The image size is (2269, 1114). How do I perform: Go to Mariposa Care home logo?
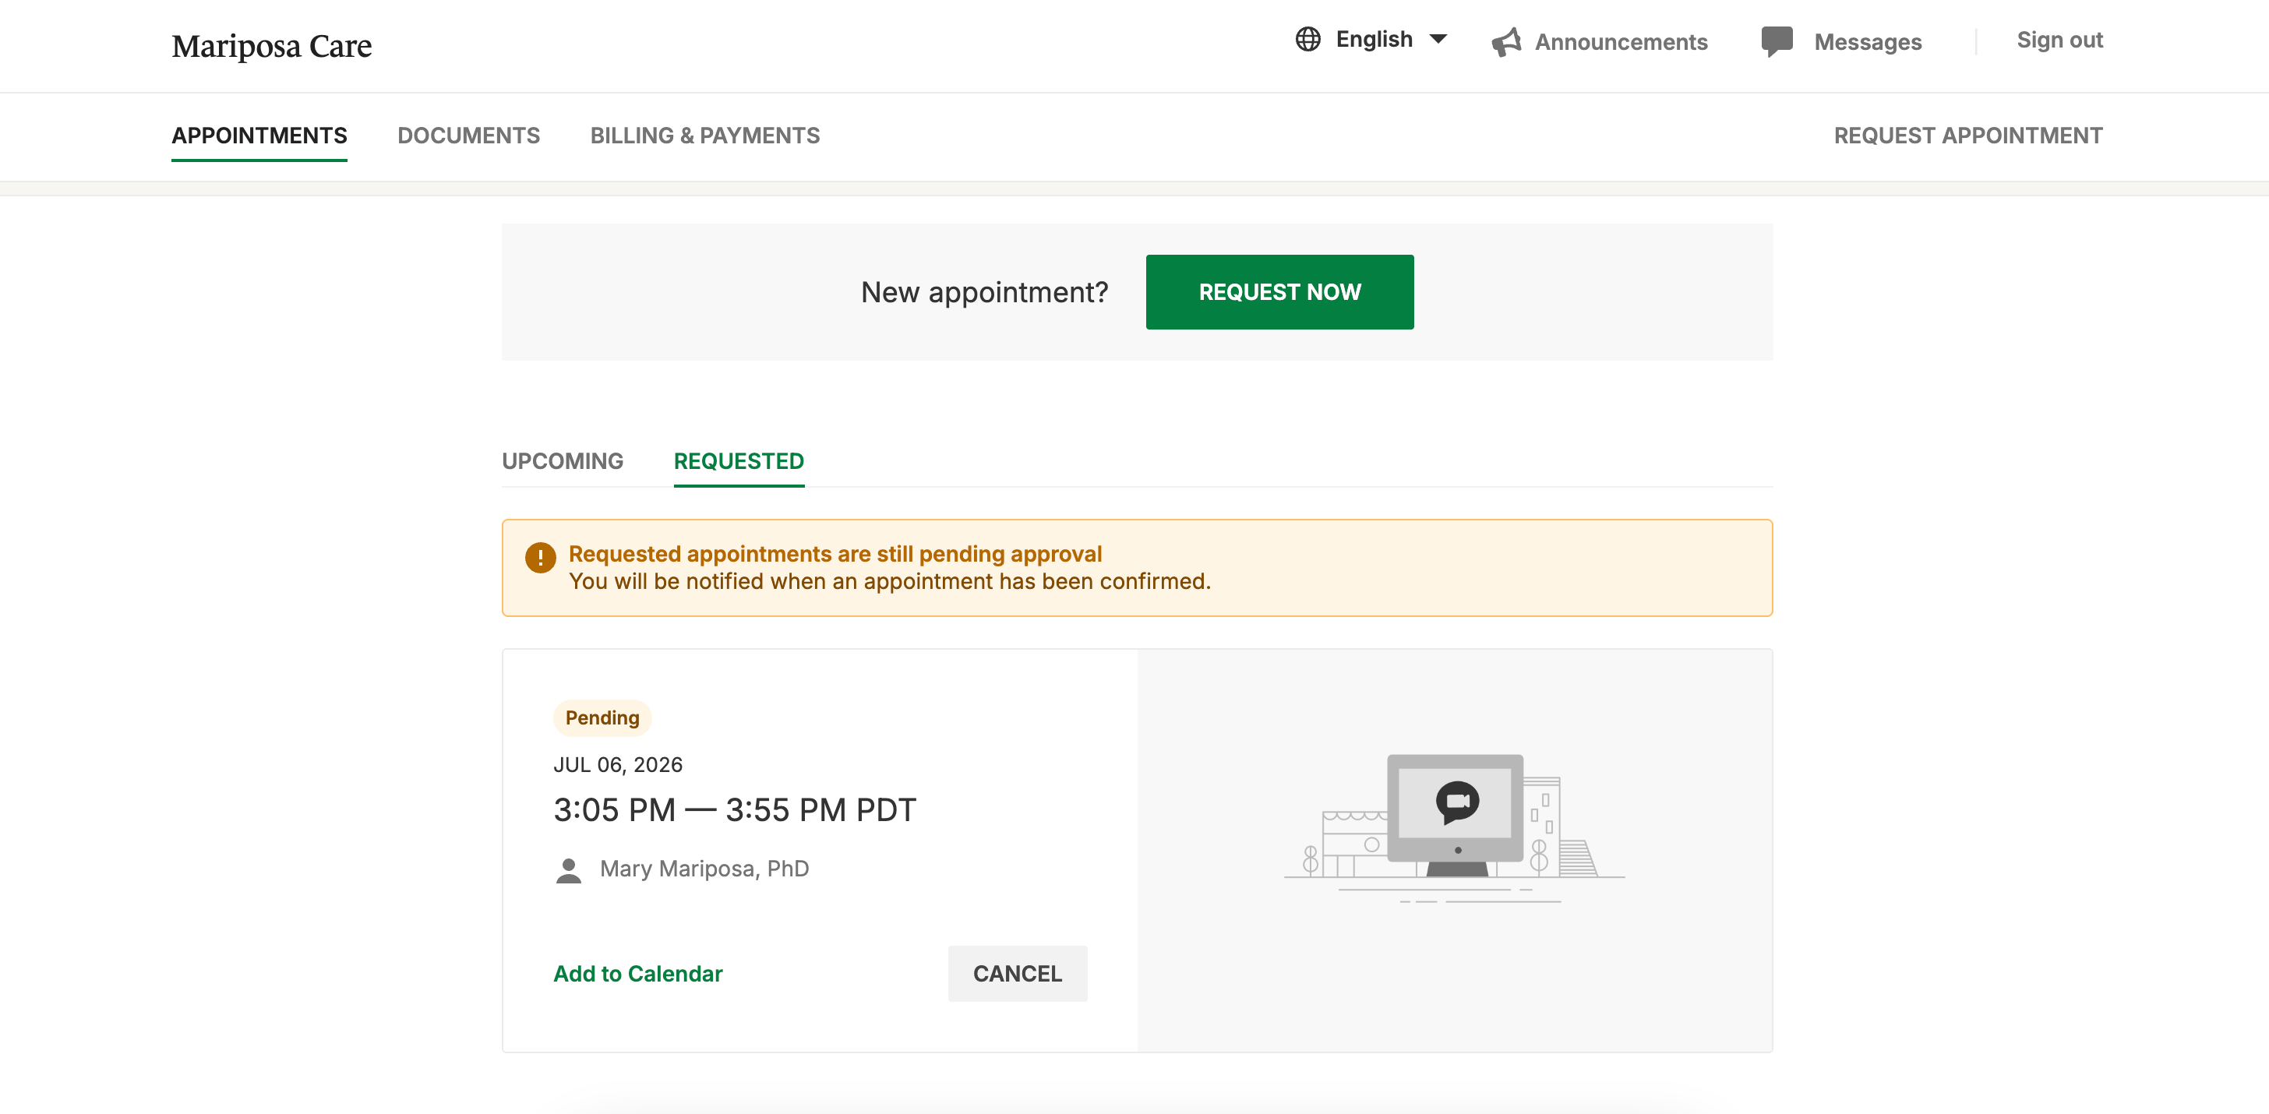pyautogui.click(x=271, y=46)
